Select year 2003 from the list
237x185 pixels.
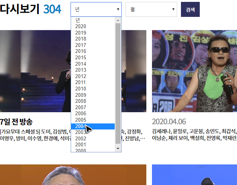tap(93, 132)
